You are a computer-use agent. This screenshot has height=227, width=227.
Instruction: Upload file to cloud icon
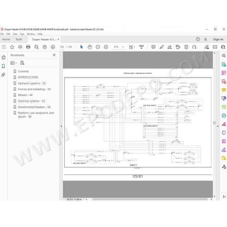20,47
